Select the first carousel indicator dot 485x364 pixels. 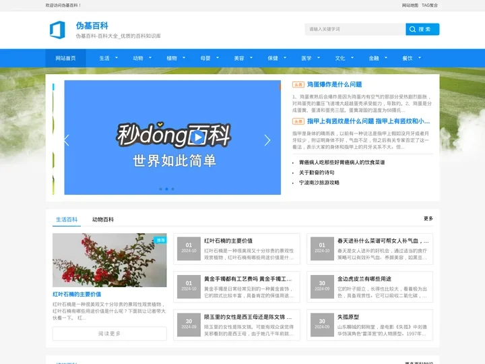pyautogui.click(x=160, y=189)
